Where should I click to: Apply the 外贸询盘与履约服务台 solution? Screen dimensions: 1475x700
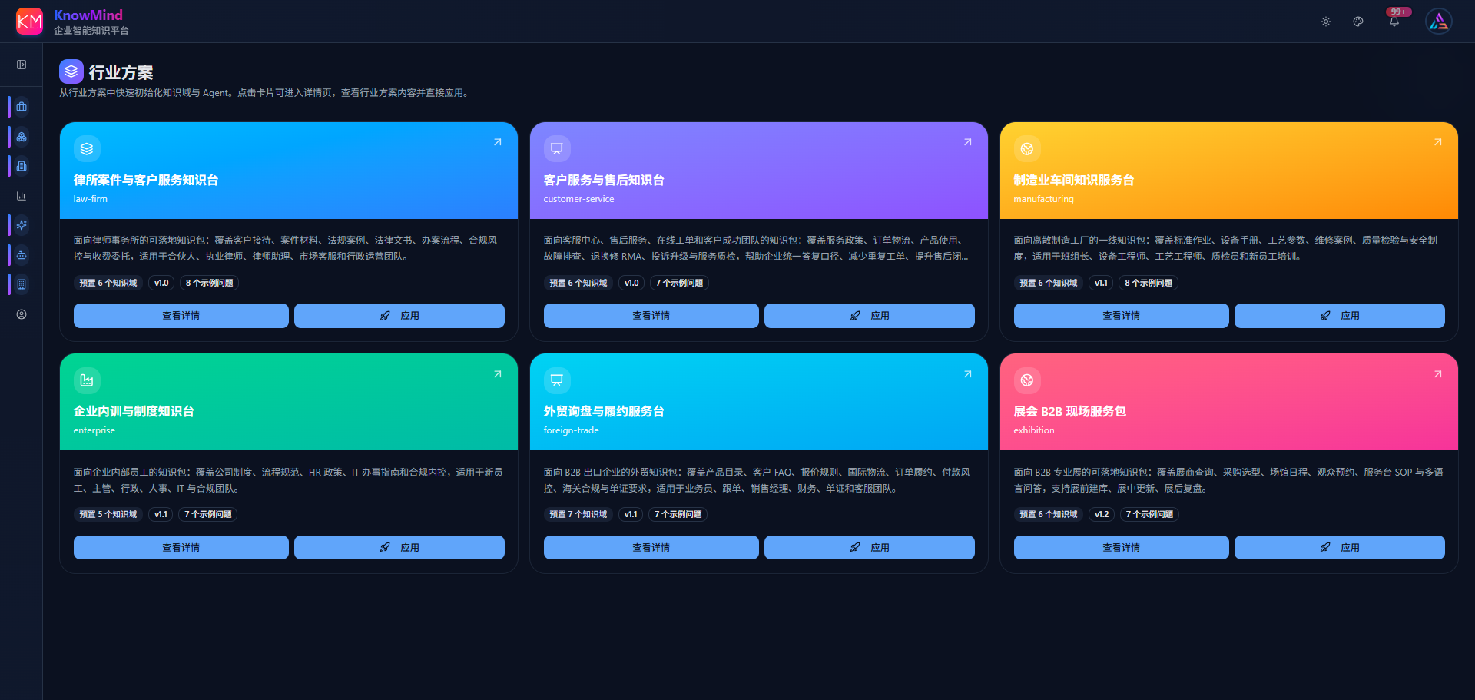pyautogui.click(x=870, y=548)
